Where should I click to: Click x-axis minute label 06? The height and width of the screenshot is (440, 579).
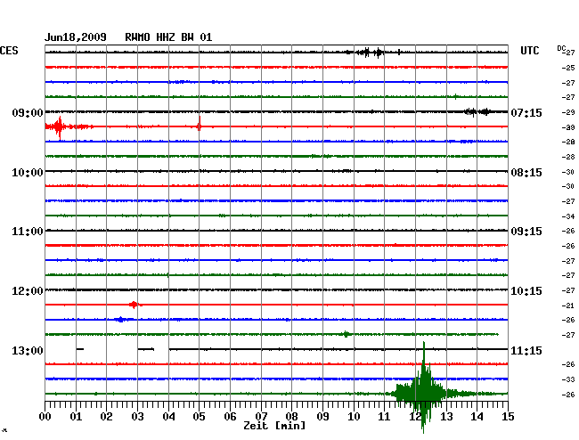click(x=230, y=416)
